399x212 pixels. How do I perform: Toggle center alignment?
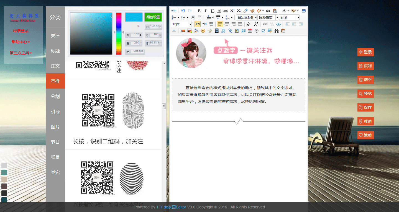[227, 24]
